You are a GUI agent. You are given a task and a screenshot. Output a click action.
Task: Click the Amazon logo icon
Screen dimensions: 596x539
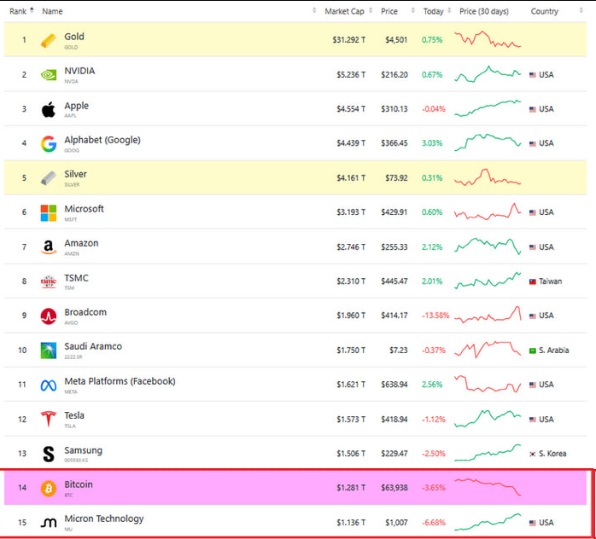coord(49,247)
